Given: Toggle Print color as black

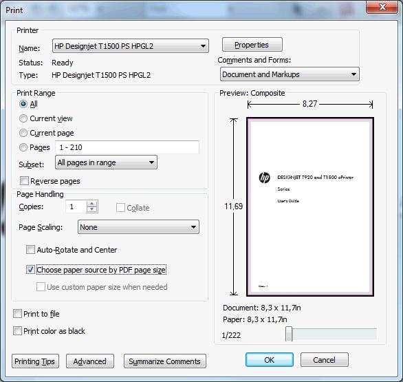Looking at the screenshot, I should (17, 331).
